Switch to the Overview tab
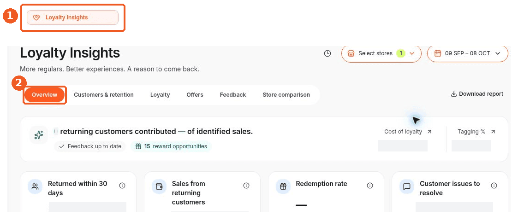Viewport: 518px width, 221px height. (x=45, y=95)
